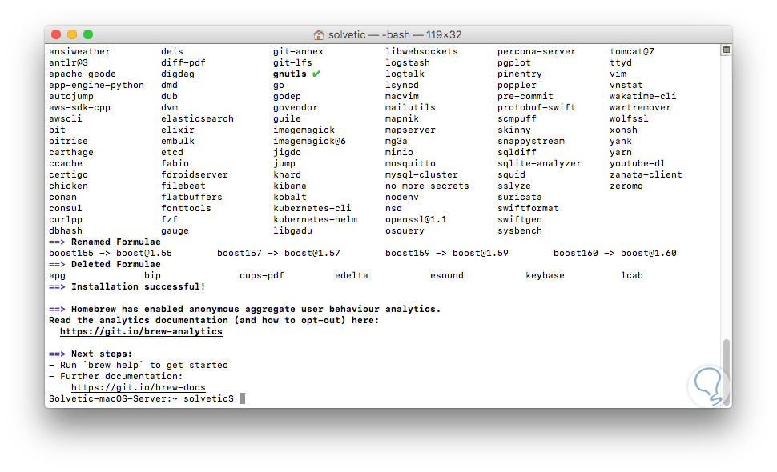Open the https://git.io/brew-analytics link
Viewport: 777px width, 472px height.
tap(141, 331)
